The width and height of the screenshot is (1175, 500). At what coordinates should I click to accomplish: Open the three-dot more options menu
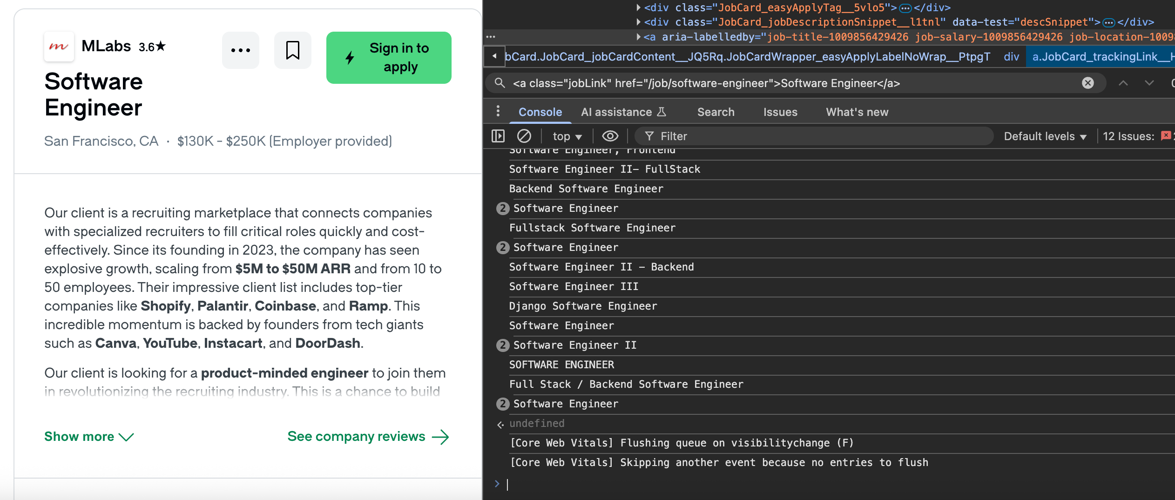pyautogui.click(x=240, y=50)
